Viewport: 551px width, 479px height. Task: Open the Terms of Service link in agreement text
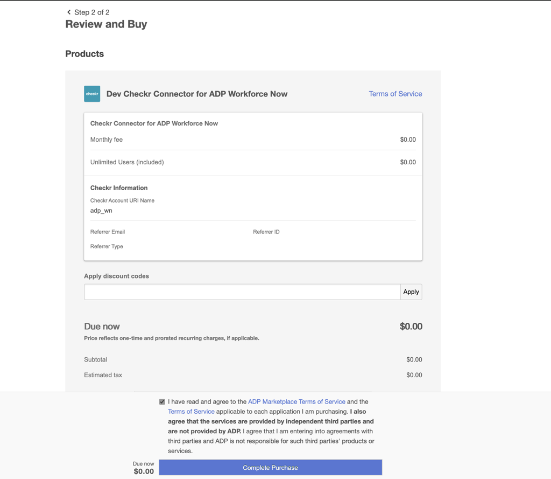pos(191,412)
